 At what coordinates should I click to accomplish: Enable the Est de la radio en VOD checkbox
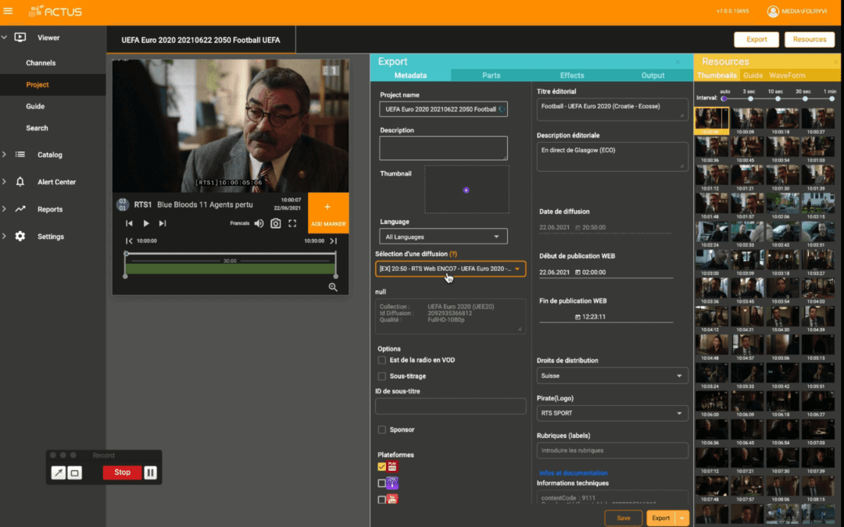[381, 360]
